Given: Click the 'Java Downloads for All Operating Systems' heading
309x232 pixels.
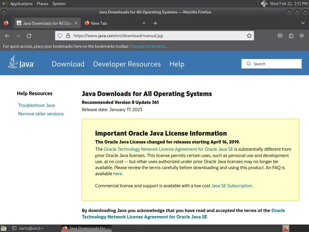Looking at the screenshot, I should (147, 94).
